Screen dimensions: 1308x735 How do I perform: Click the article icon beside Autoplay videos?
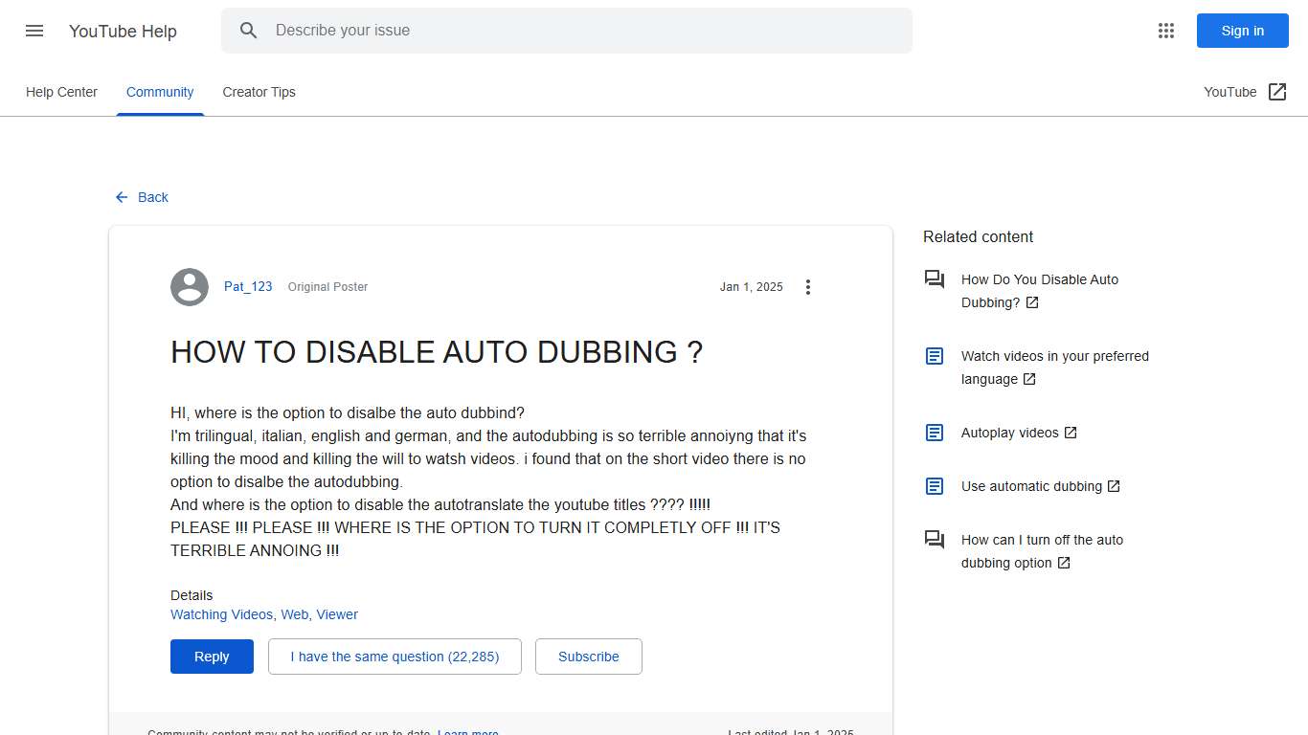(x=934, y=433)
